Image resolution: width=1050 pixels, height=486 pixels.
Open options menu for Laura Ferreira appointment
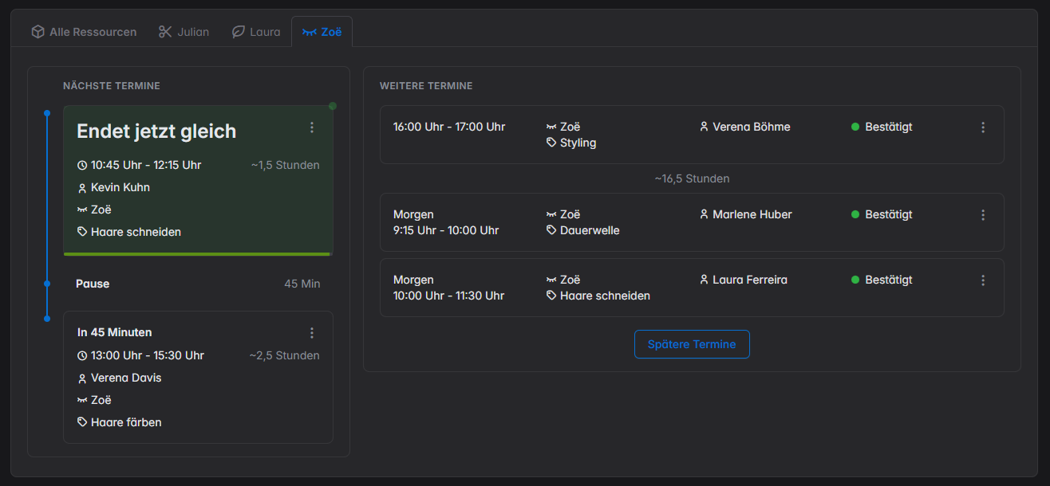tap(983, 280)
